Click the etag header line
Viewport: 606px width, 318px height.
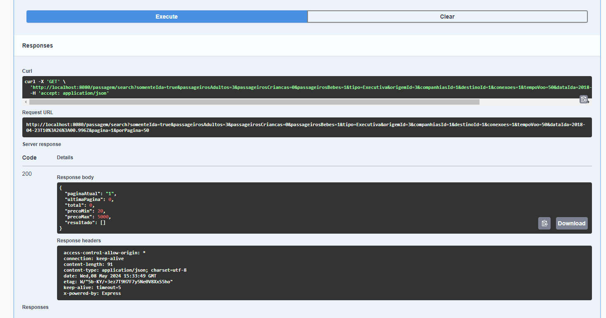(118, 282)
